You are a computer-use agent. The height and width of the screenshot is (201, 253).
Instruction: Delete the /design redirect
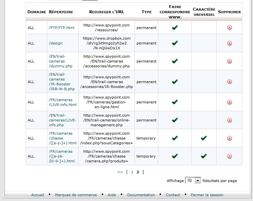pos(230,43)
